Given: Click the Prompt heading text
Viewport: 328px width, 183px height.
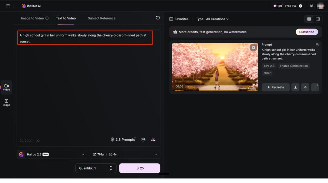Looking at the screenshot, I should pos(267,44).
